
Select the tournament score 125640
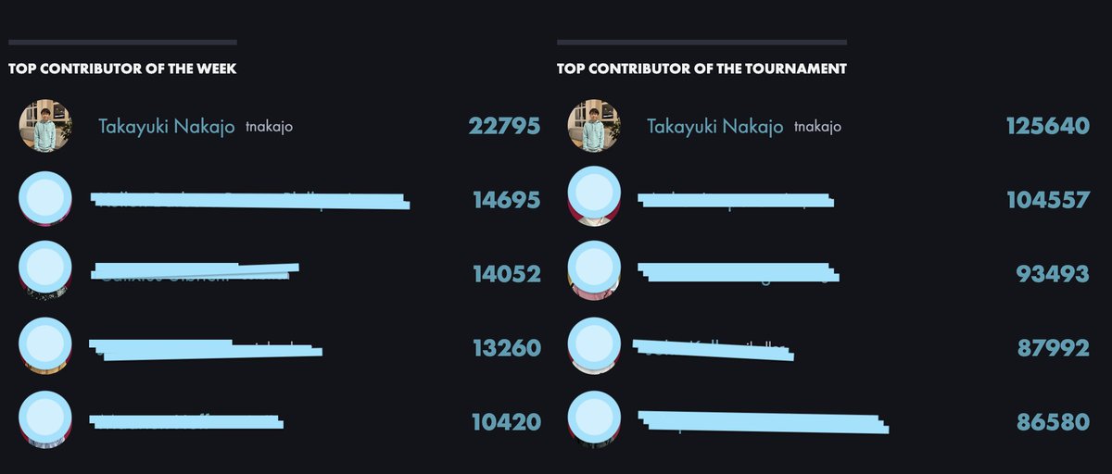[x=1048, y=126]
